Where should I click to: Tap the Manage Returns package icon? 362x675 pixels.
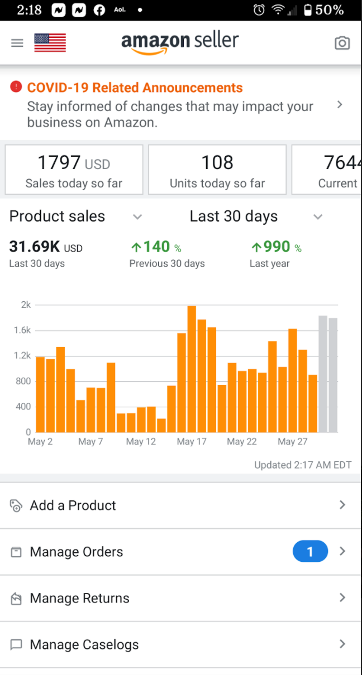click(x=16, y=599)
